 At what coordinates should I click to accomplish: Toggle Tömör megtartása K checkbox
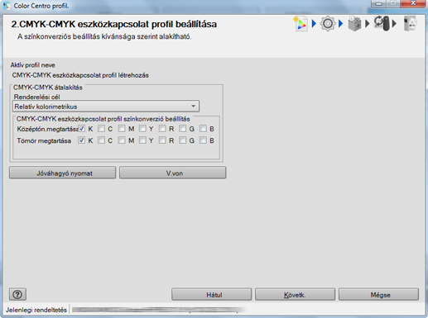pyautogui.click(x=82, y=140)
